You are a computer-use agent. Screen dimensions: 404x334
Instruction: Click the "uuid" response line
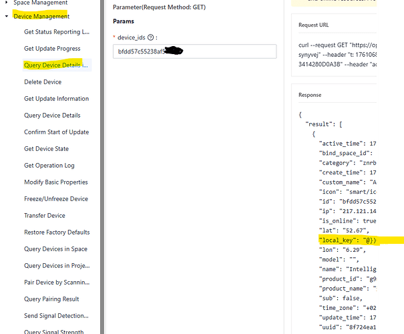click(x=348, y=327)
